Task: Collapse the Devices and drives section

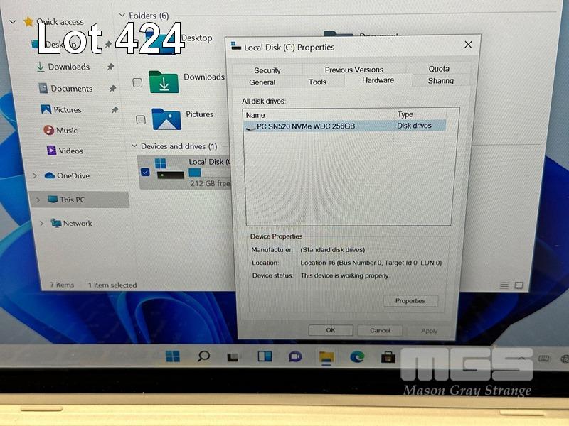Action: pyautogui.click(x=134, y=146)
